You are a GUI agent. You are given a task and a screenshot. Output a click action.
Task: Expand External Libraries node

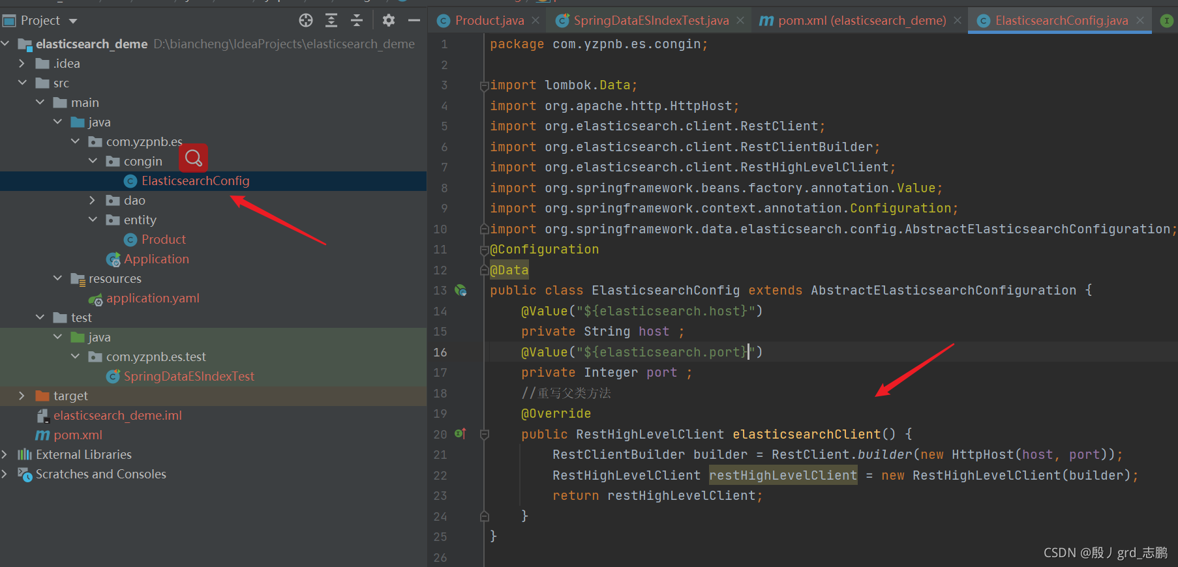5,454
